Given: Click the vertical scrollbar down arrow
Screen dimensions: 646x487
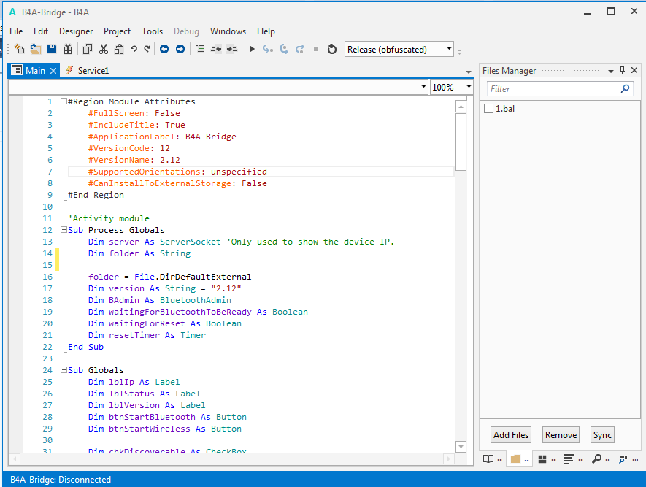Looking at the screenshot, I should click(461, 447).
